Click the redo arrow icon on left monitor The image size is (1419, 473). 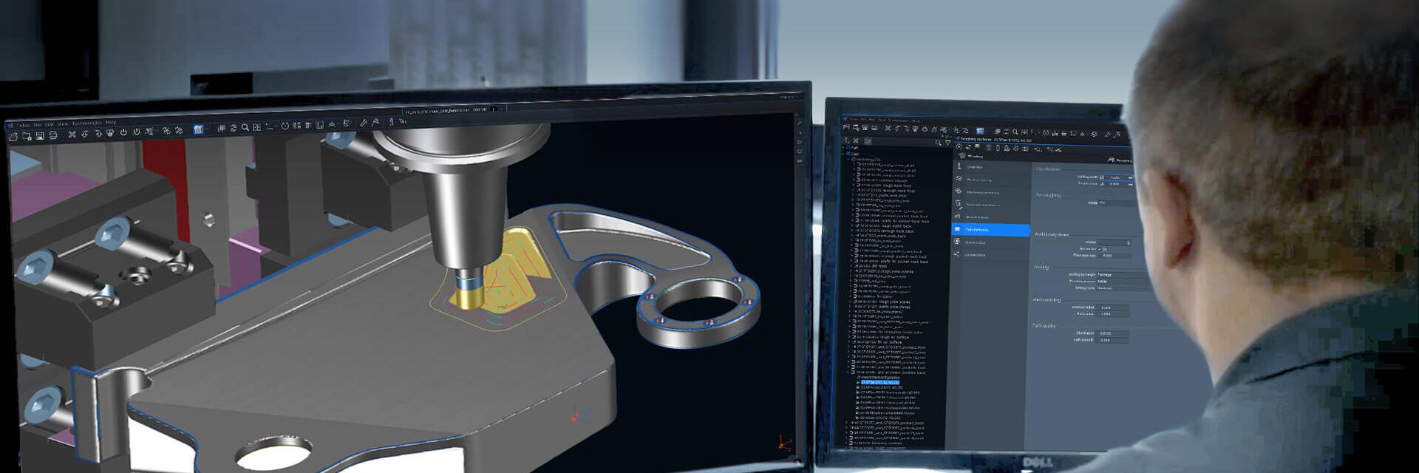tap(98, 134)
